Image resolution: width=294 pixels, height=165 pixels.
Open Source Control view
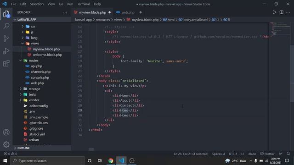click(x=6, y=38)
